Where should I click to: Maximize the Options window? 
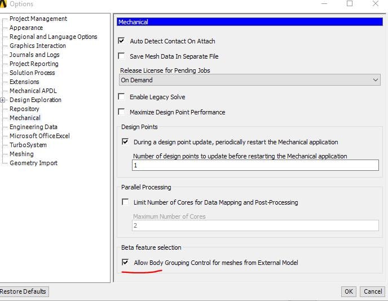point(350,3)
